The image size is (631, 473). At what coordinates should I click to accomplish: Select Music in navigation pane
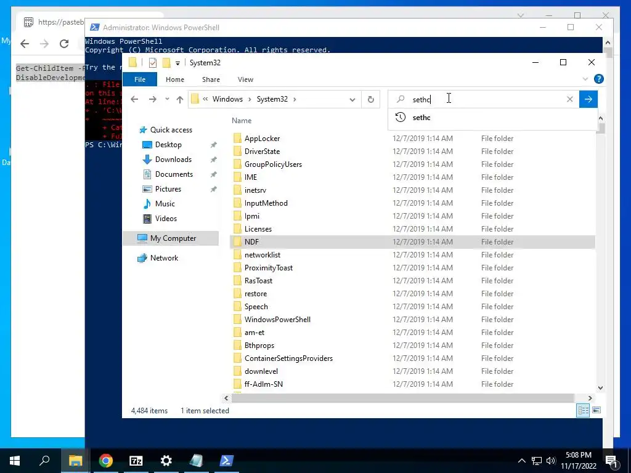pos(159,203)
